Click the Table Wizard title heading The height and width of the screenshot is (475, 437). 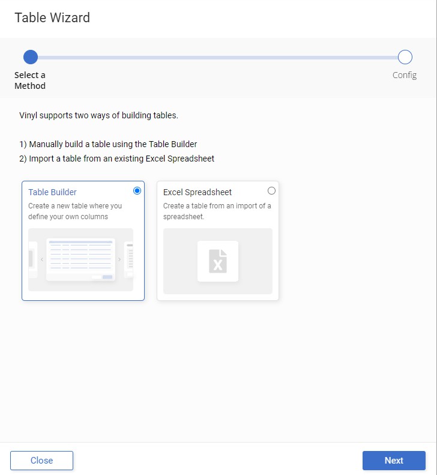point(52,17)
